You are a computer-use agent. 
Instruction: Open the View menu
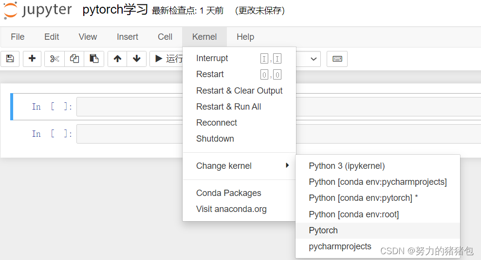(x=88, y=37)
